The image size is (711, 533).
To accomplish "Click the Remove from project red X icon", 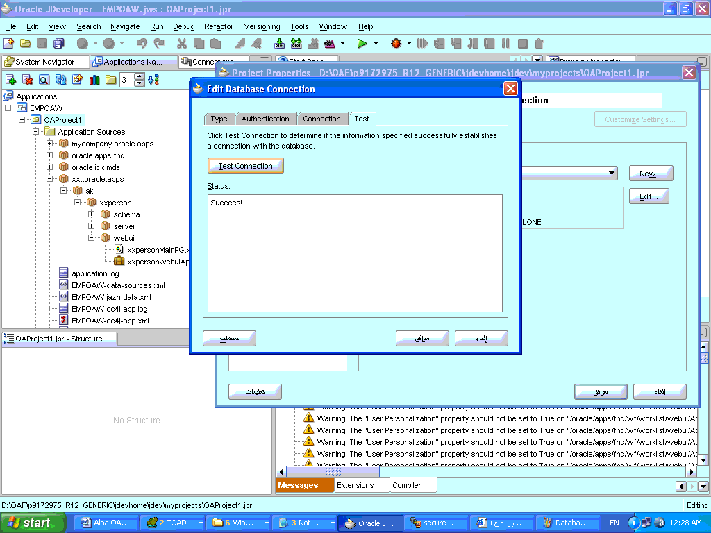I will pyautogui.click(x=28, y=81).
